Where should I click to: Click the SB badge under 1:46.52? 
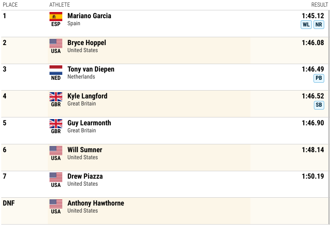(319, 105)
